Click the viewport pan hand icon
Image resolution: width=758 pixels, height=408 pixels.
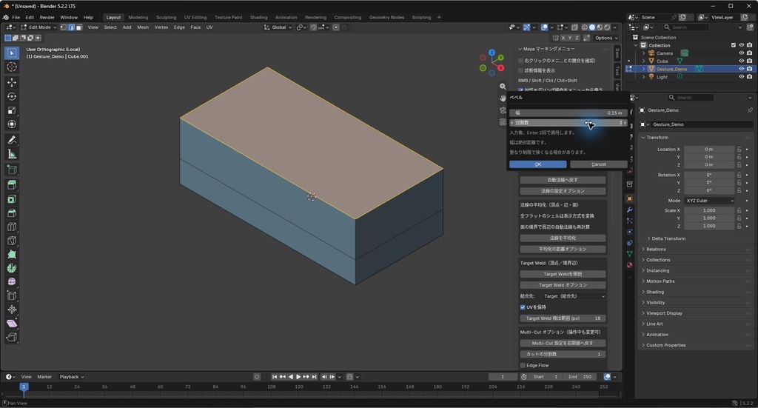(x=503, y=98)
